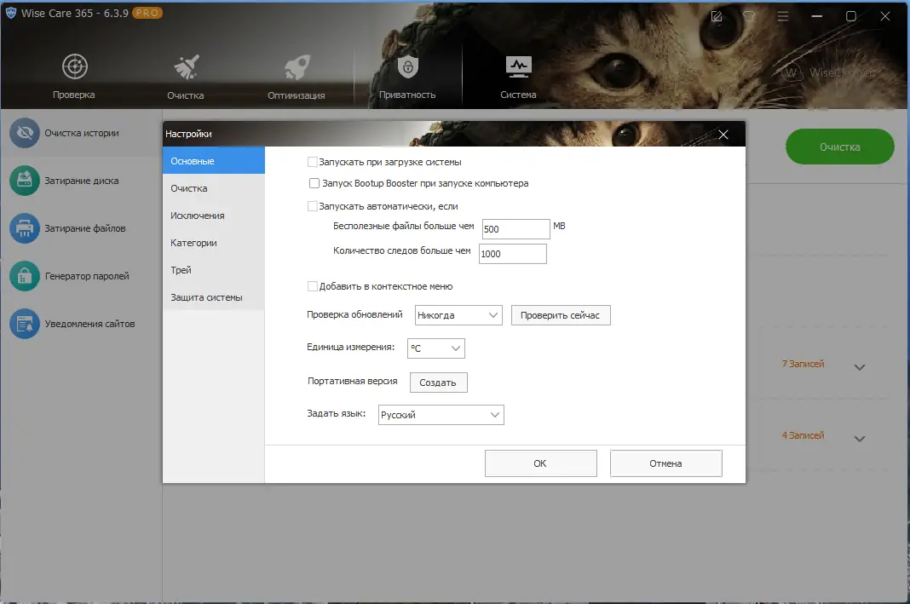Click the Бесполезные файлы field with 500
Image resolution: width=910 pixels, height=604 pixels.
(x=516, y=228)
